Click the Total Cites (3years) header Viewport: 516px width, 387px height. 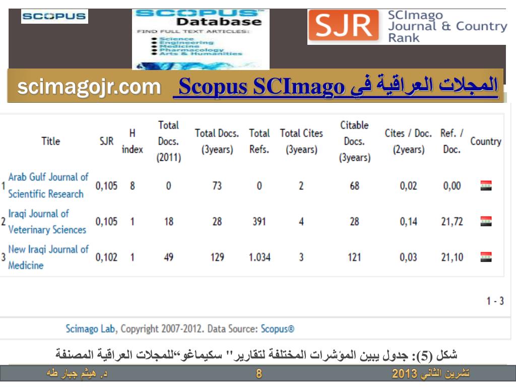pyautogui.click(x=301, y=141)
